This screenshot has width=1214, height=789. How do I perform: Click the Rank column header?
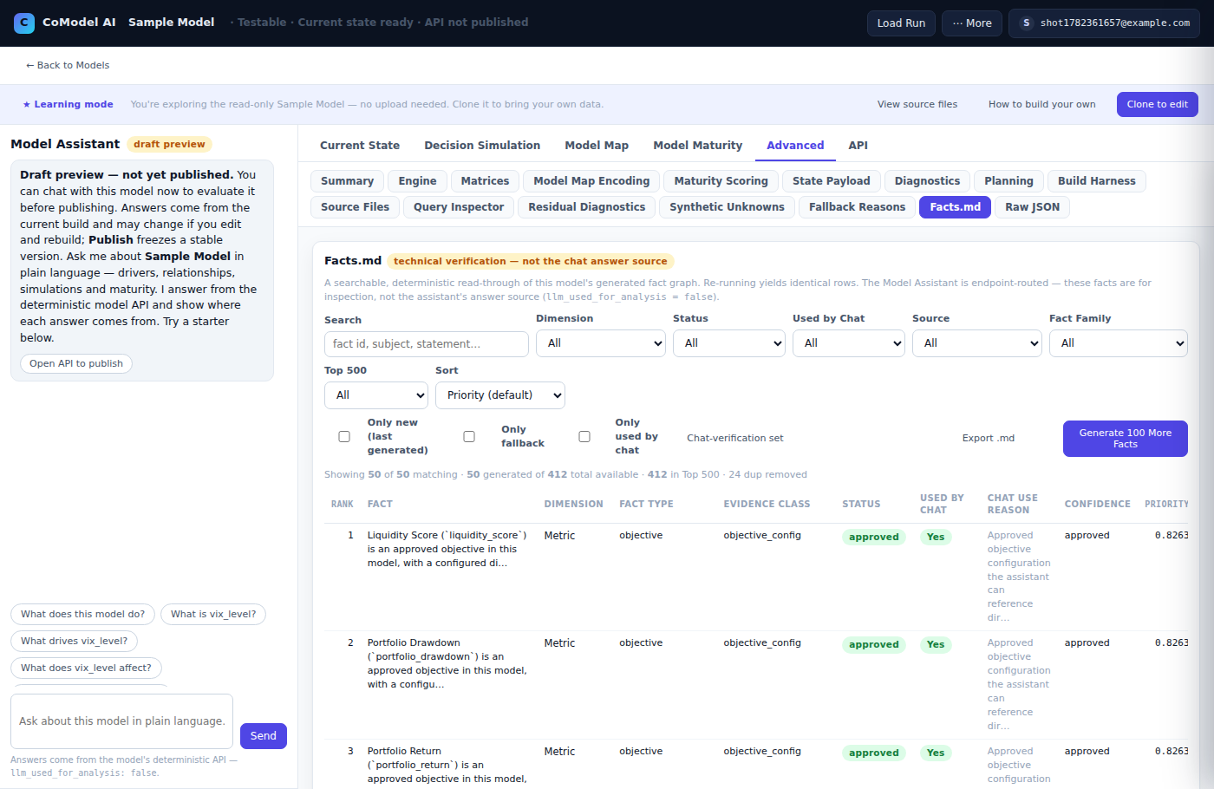[343, 505]
